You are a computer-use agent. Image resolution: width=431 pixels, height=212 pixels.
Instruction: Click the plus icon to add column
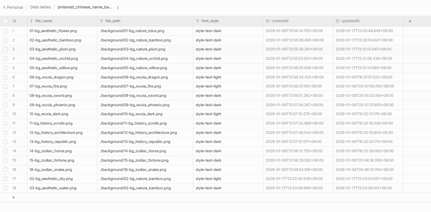[409, 21]
